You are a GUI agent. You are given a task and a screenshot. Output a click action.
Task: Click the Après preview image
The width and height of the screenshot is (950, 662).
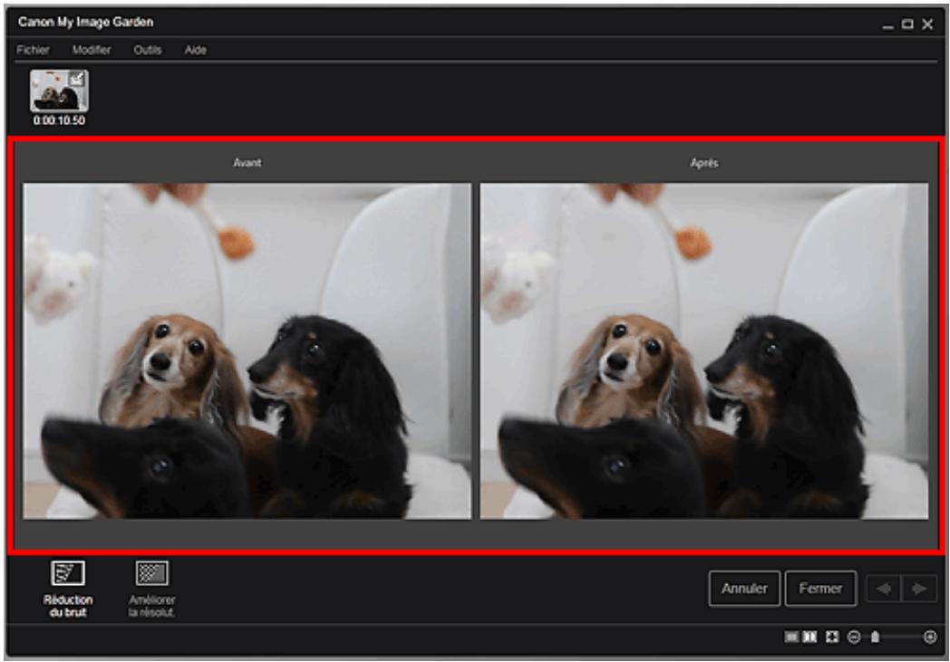[703, 351]
